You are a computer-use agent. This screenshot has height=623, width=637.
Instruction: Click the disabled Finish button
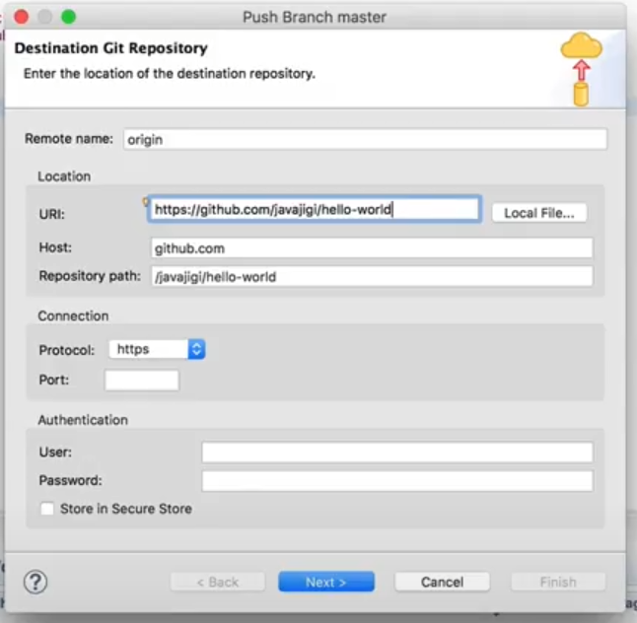pyautogui.click(x=558, y=582)
